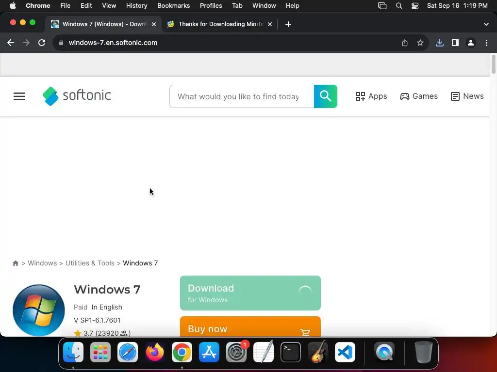Select the Windows 7 (Windows) tab
This screenshot has width=497, height=372.
103,24
